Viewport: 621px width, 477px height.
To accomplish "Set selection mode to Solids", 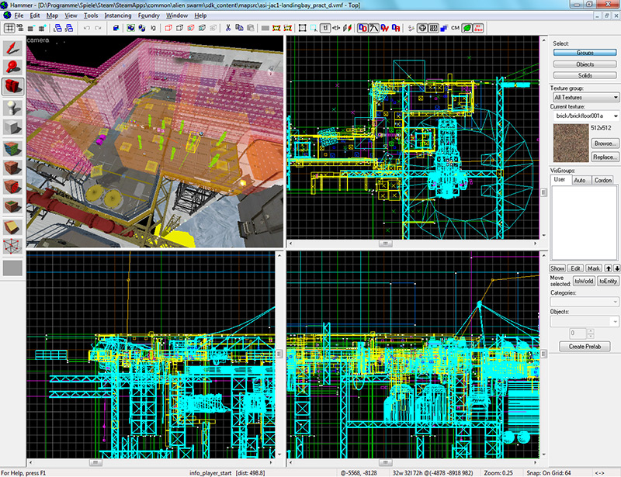I will [x=585, y=75].
